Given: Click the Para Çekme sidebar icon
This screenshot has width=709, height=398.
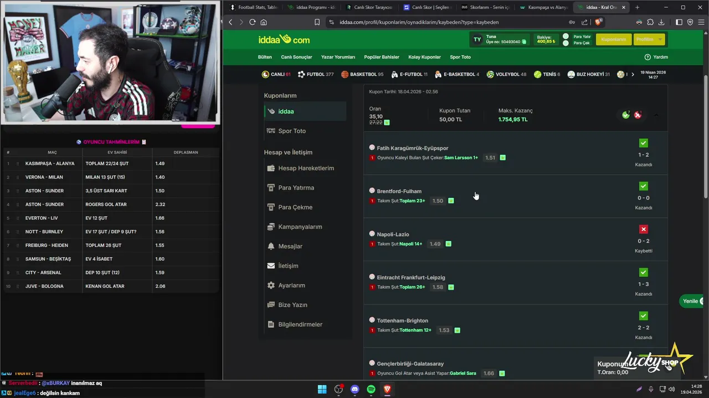Looking at the screenshot, I should pyautogui.click(x=271, y=207).
